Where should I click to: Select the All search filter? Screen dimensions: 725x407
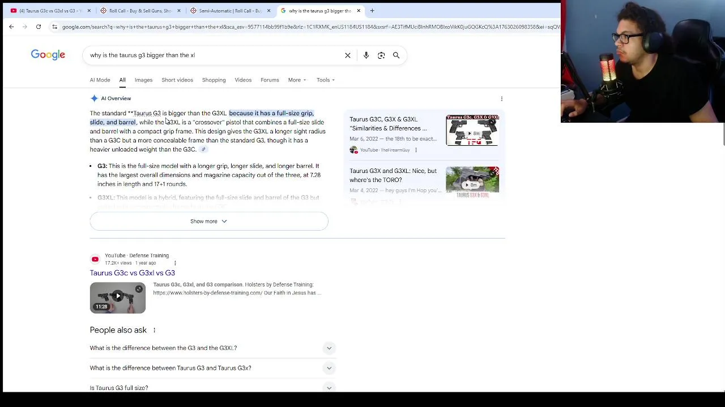coord(122,80)
